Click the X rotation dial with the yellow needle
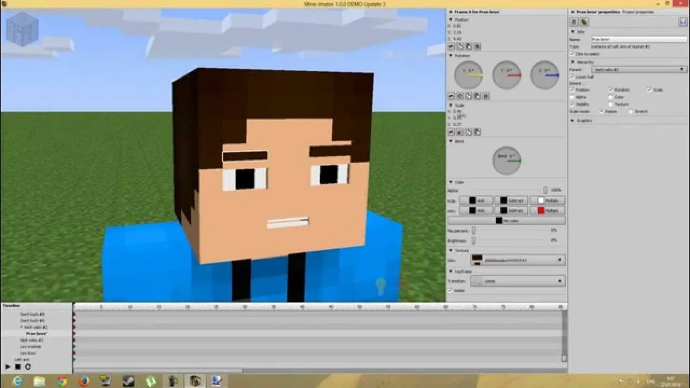This screenshot has height=388, width=690. [468, 75]
